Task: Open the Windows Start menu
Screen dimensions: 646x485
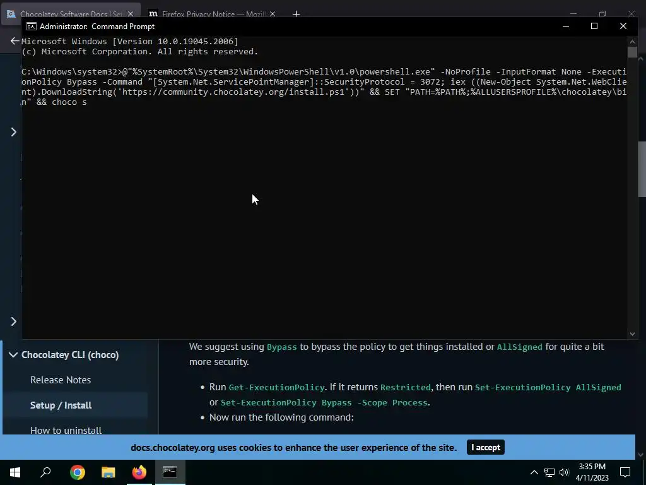Action: point(15,472)
